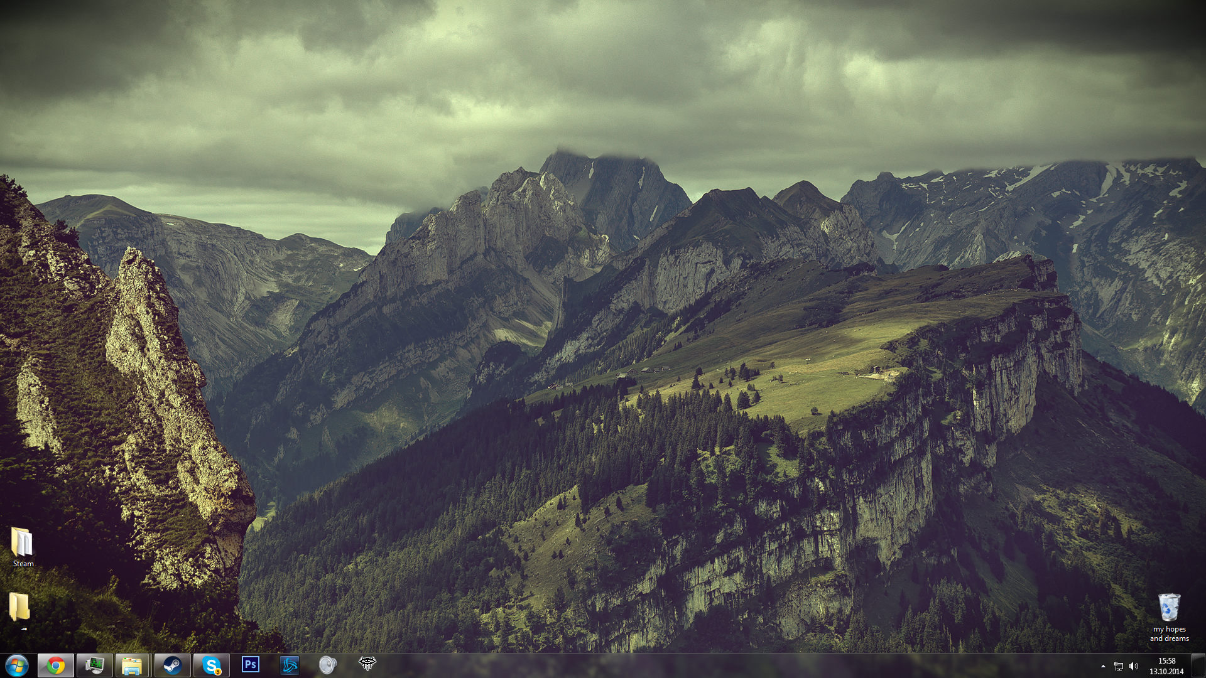Open the network status tray icon
This screenshot has width=1206, height=678.
coord(1119,666)
